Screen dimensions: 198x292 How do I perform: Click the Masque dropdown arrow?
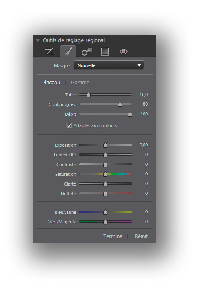coord(139,65)
